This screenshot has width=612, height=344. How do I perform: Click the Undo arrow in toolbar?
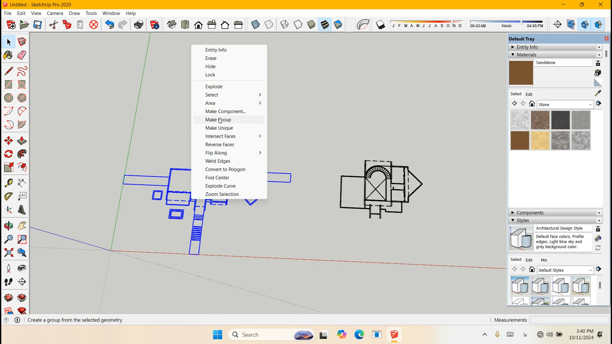point(109,25)
